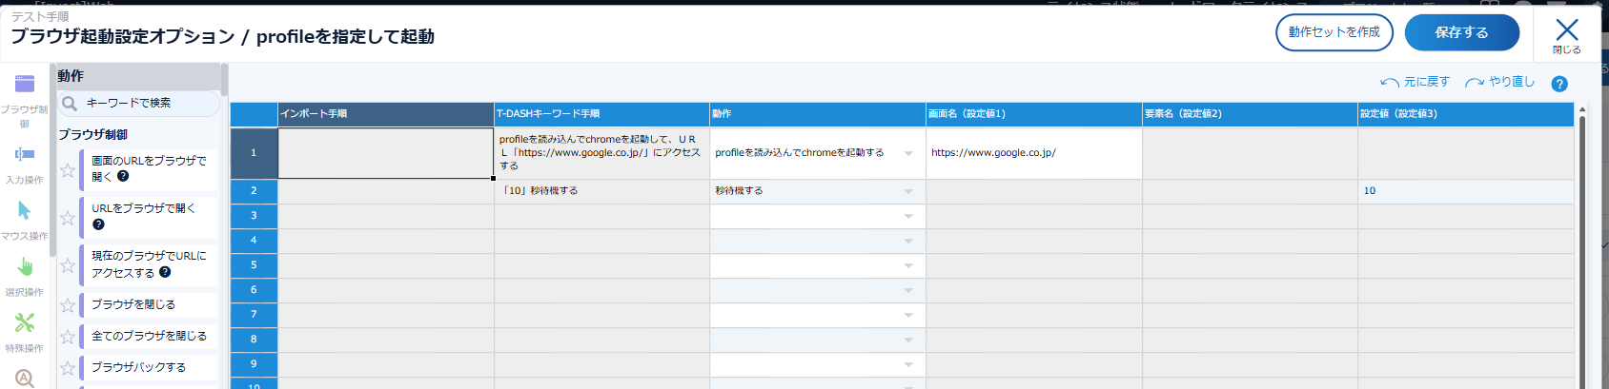The width and height of the screenshot is (1609, 389).
Task: Select row header number 9
Action: pyautogui.click(x=254, y=364)
